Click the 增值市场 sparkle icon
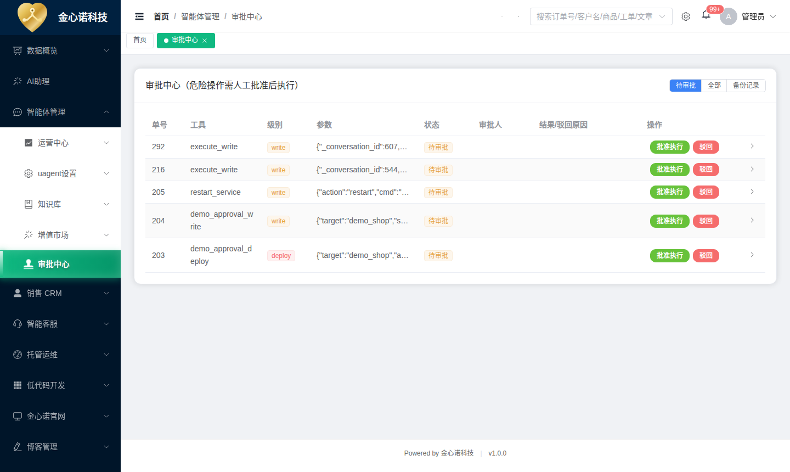 point(29,235)
